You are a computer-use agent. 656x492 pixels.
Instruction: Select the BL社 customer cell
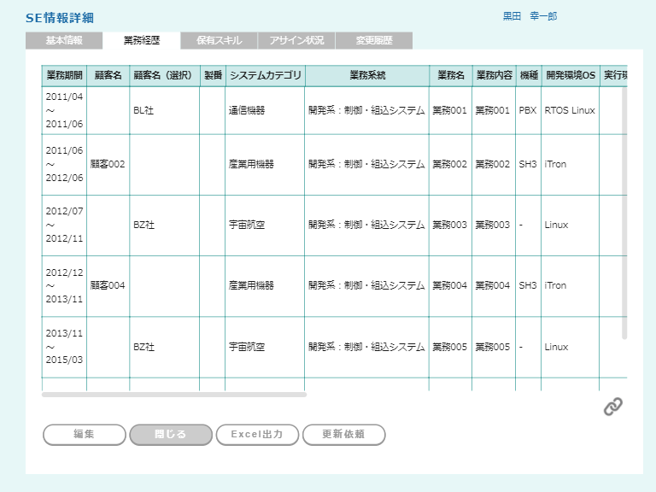143,111
